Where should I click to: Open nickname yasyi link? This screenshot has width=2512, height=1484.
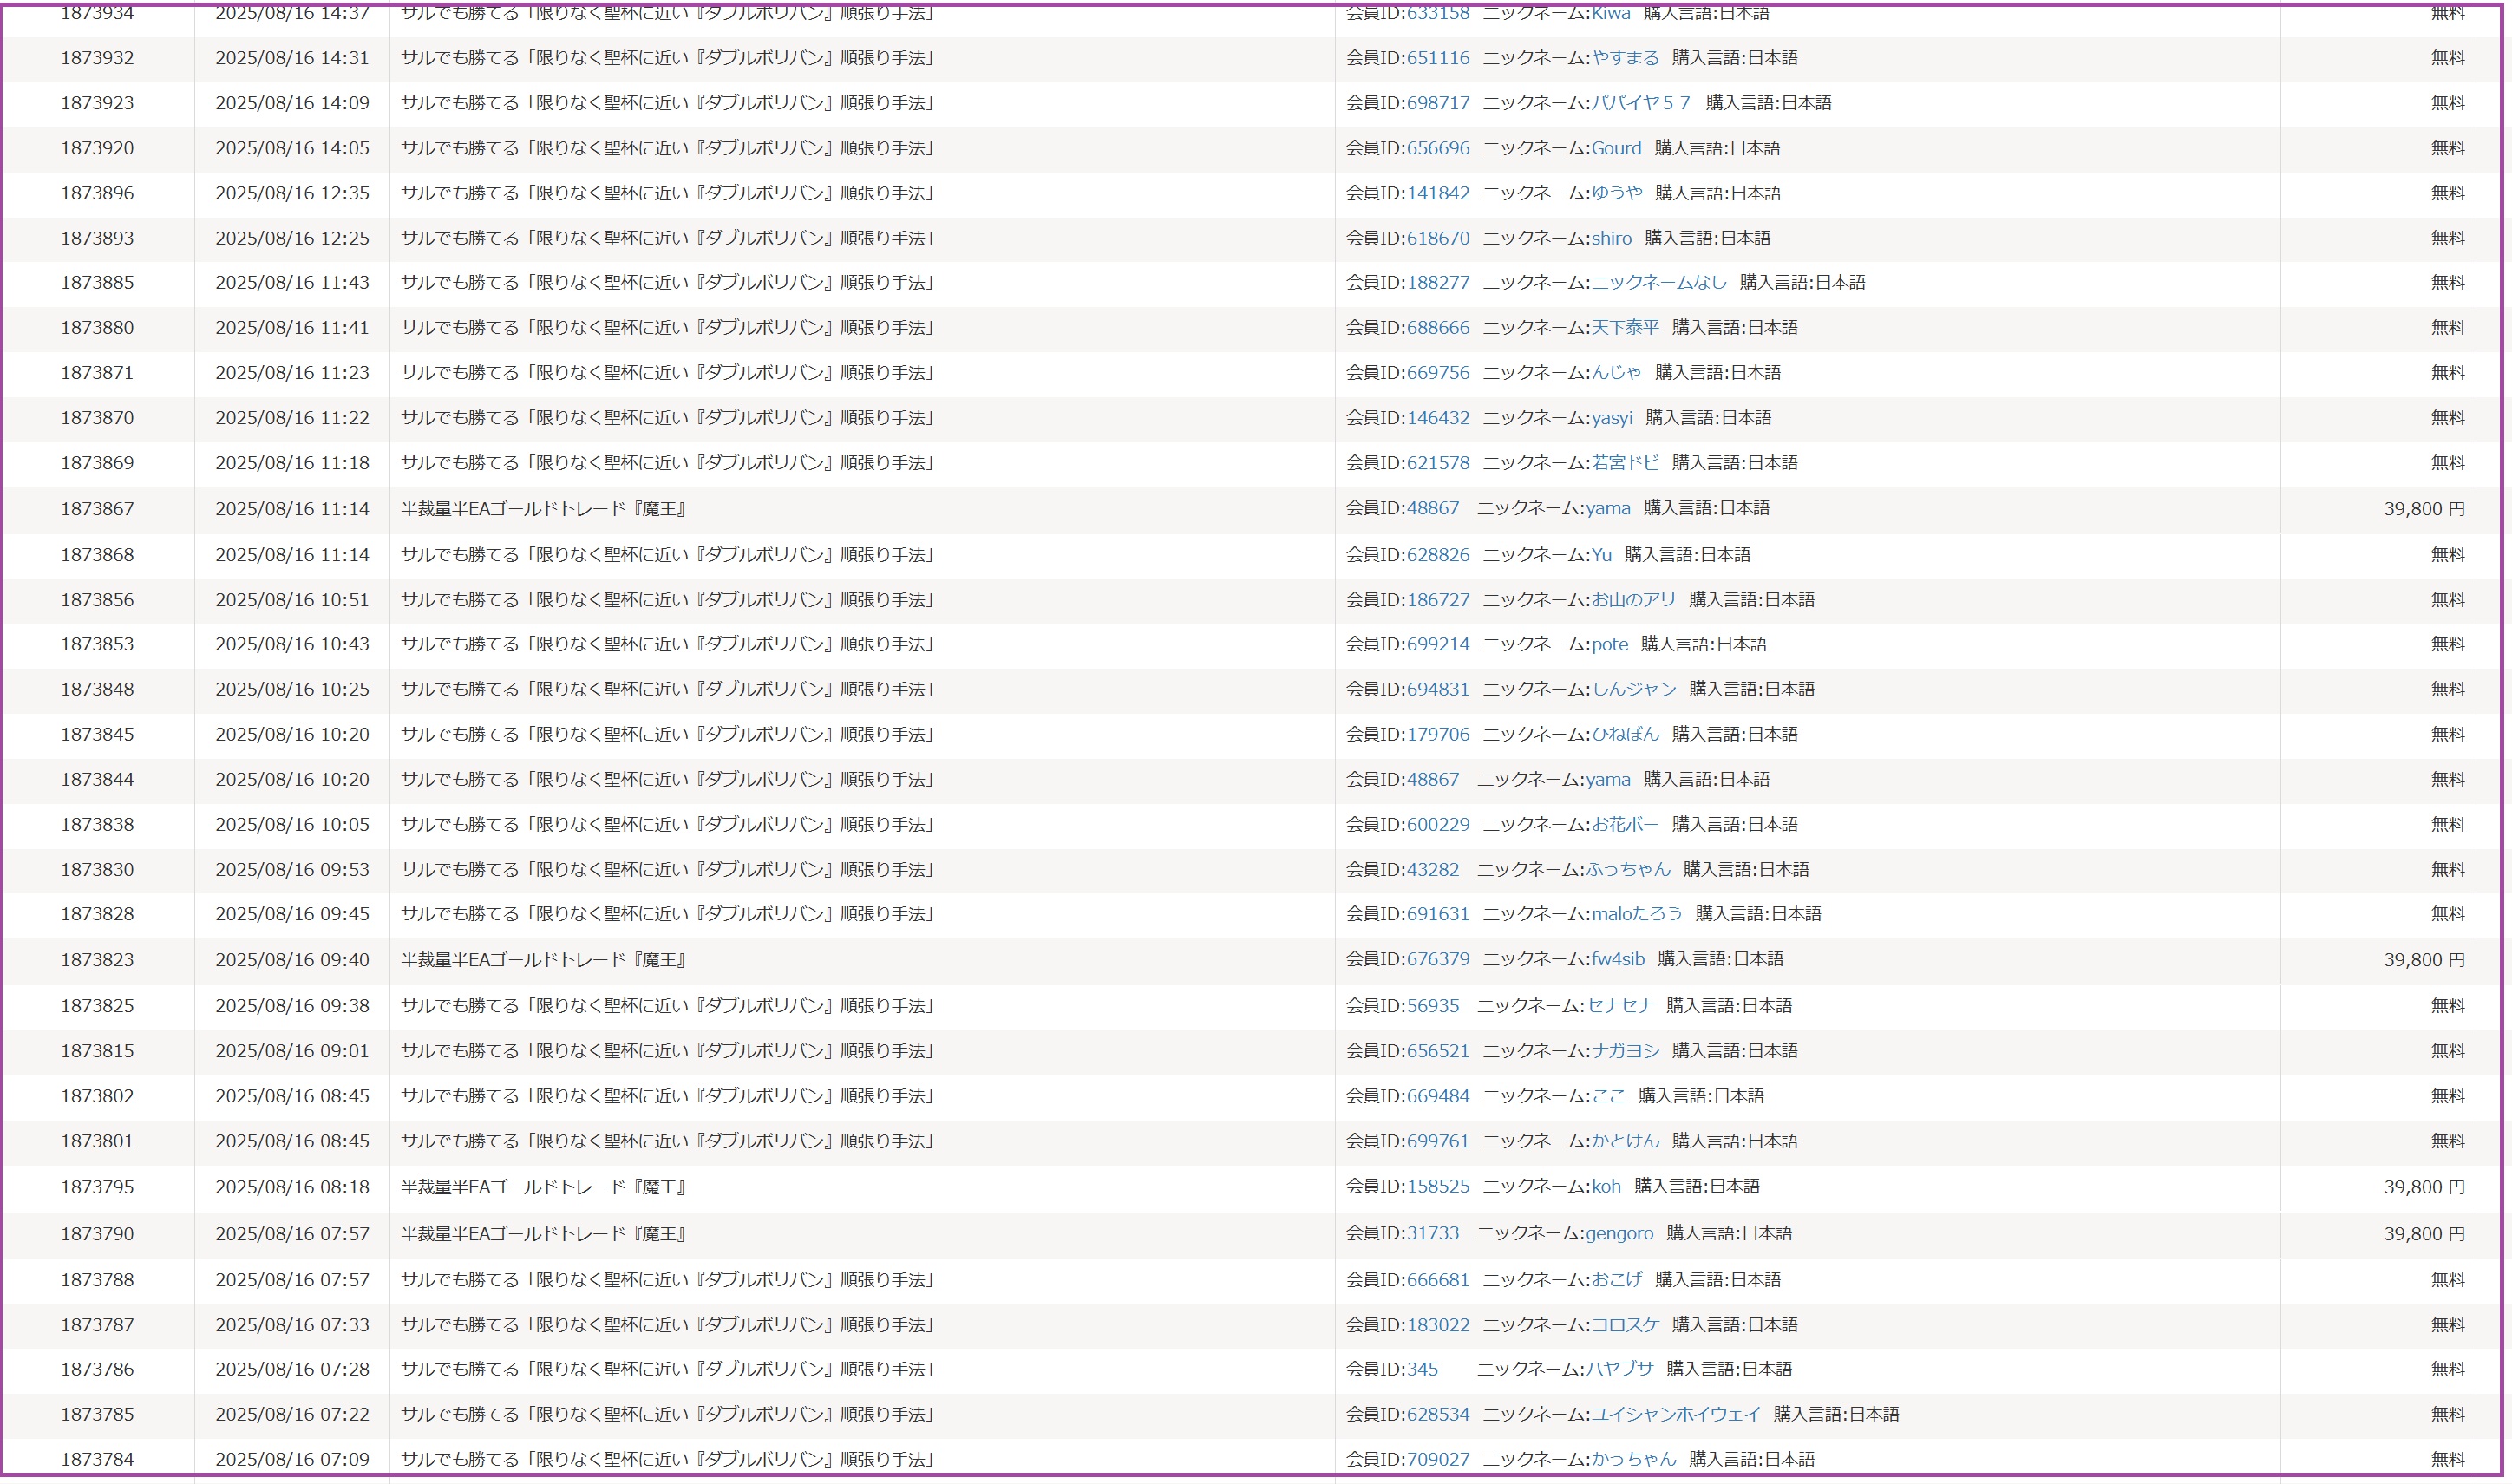(x=1612, y=417)
